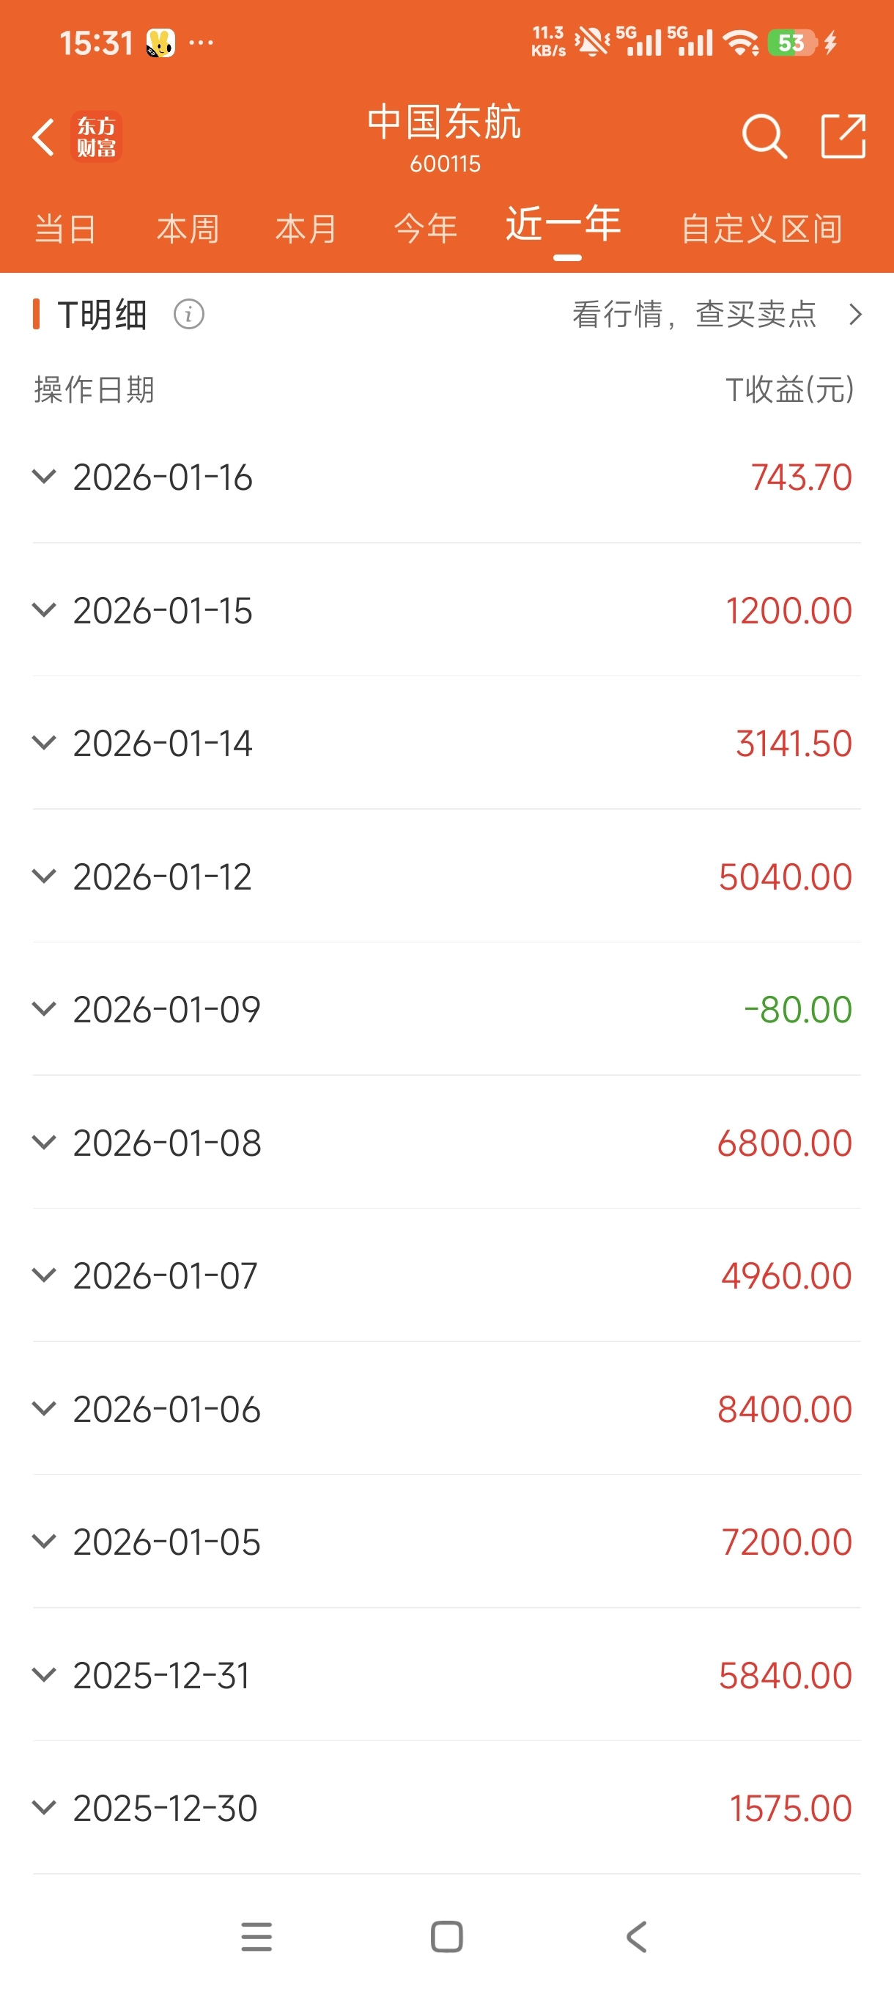Switch to the 本周 tab
Viewport: 894px width, 1989px height.
click(x=188, y=230)
